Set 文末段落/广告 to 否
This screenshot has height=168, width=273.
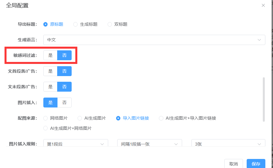65,87
